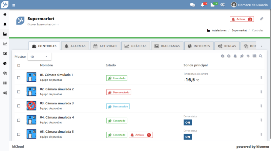The image size is (271, 152).
Task: Click the plus icon to add control
Action: [x=248, y=56]
